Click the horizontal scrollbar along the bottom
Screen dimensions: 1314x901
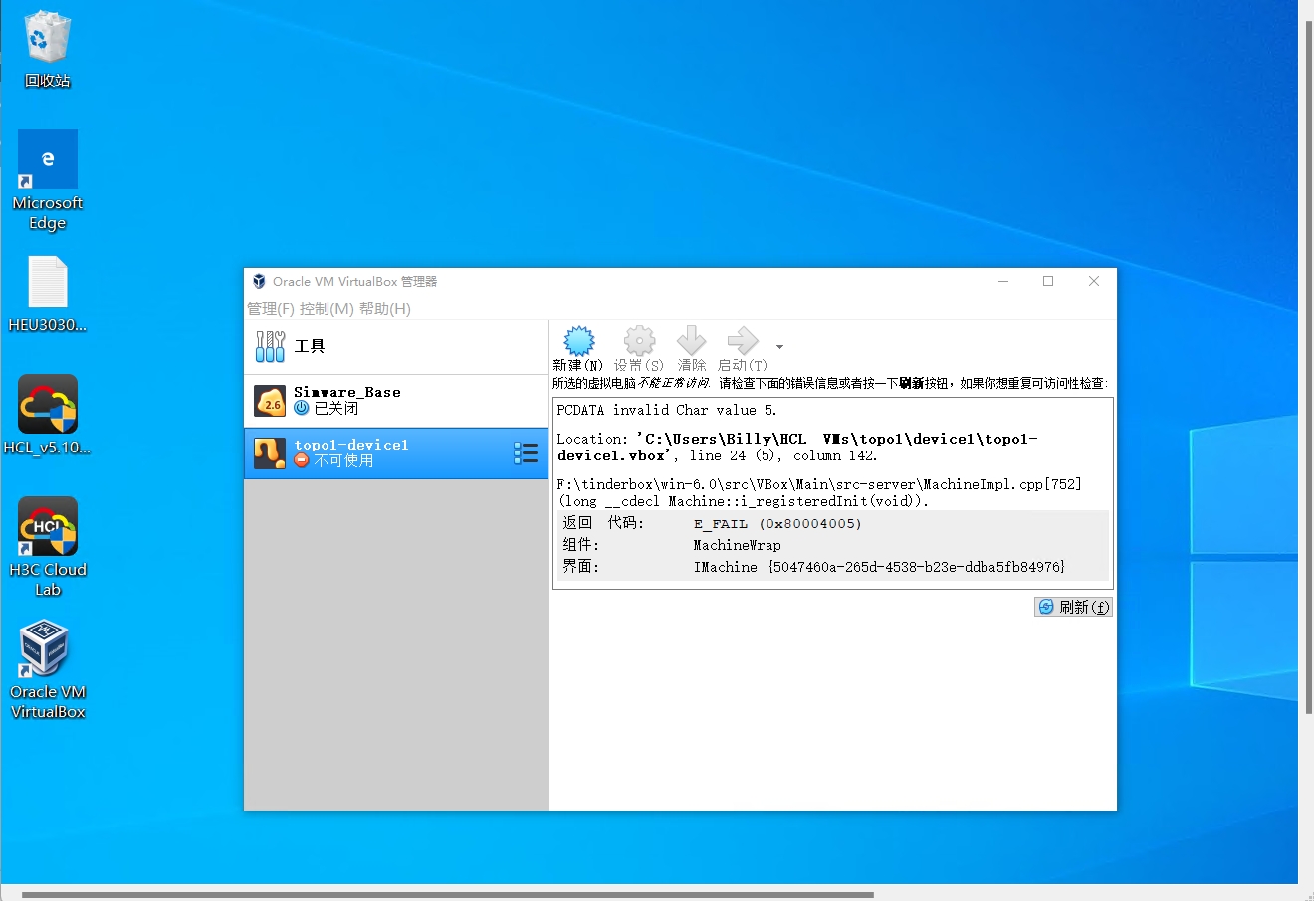(448, 895)
